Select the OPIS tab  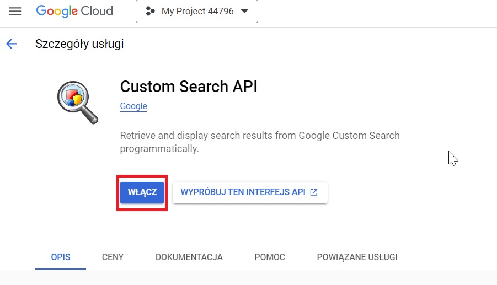pos(61,257)
